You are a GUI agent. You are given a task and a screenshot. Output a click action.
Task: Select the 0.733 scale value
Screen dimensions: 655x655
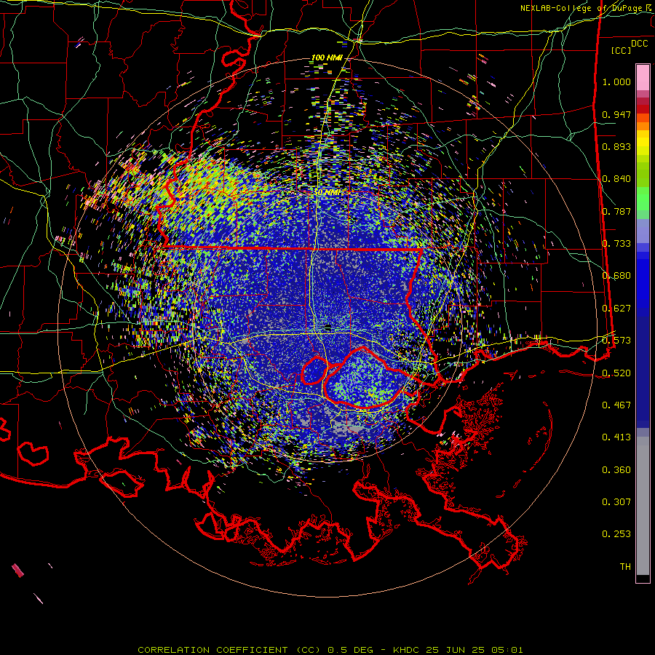tap(616, 244)
